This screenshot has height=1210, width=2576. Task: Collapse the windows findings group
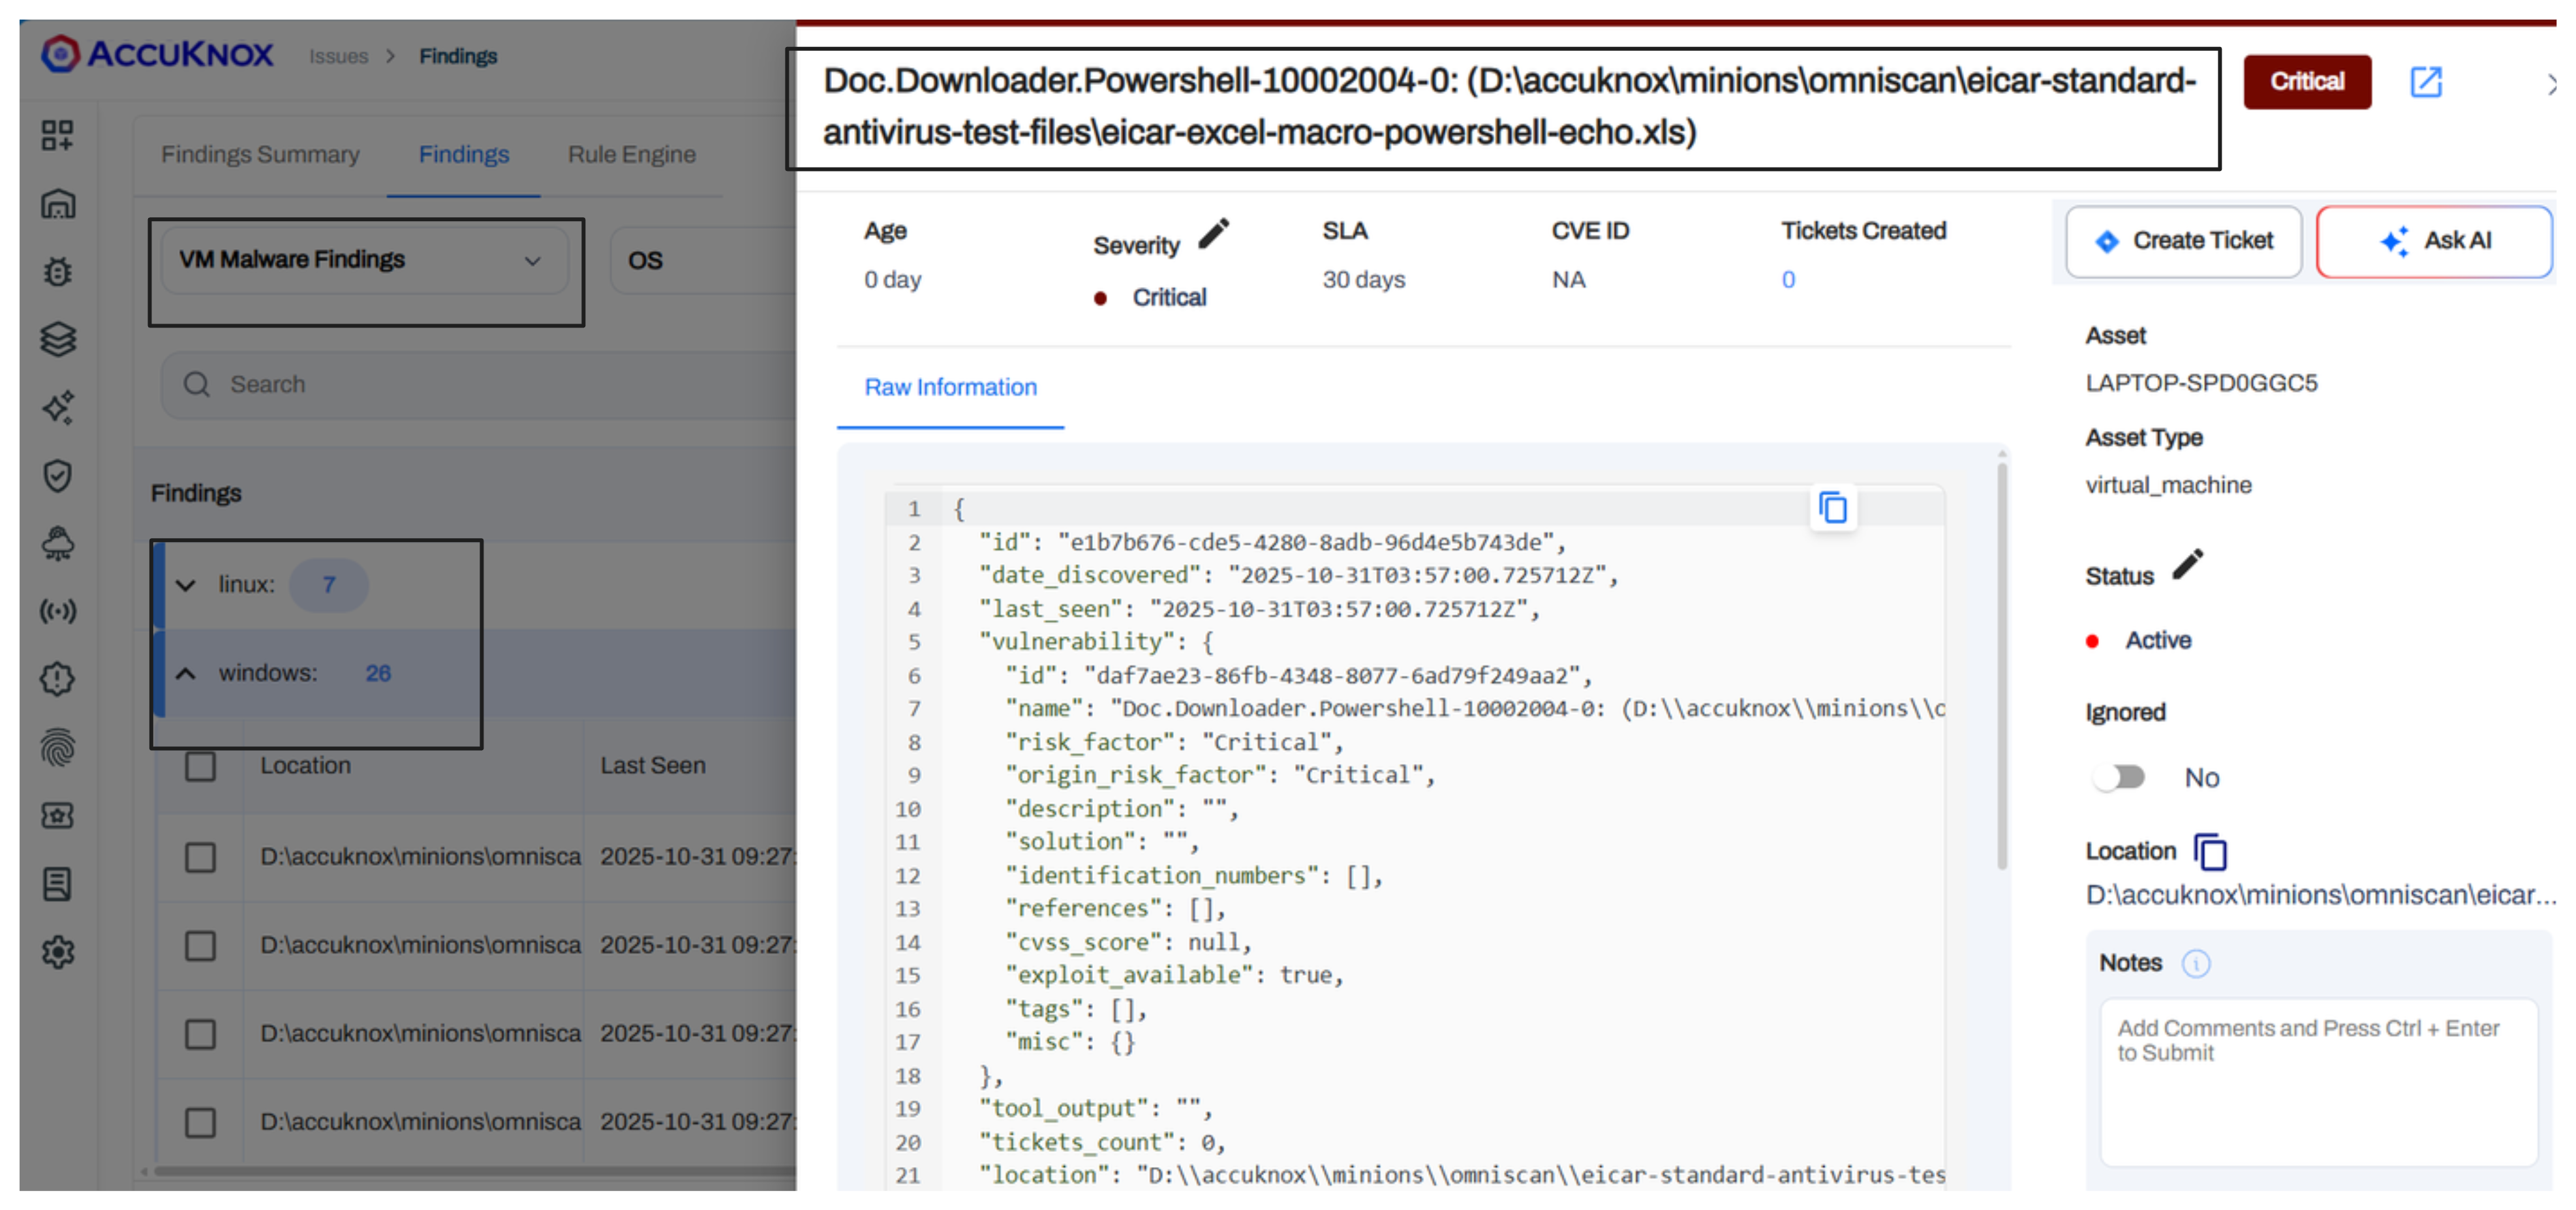coord(186,673)
